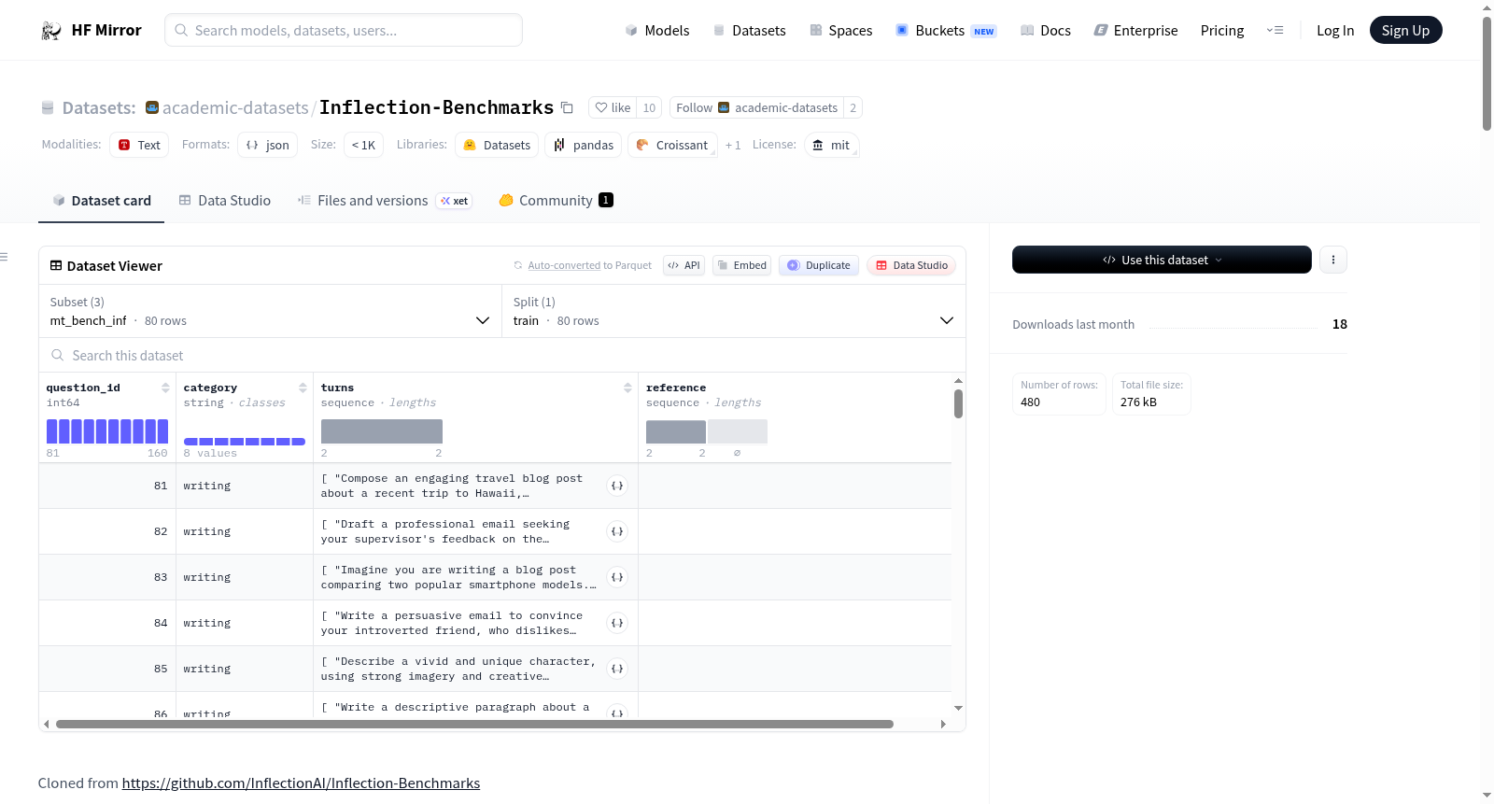Focus the Search this dataset field

click(502, 356)
